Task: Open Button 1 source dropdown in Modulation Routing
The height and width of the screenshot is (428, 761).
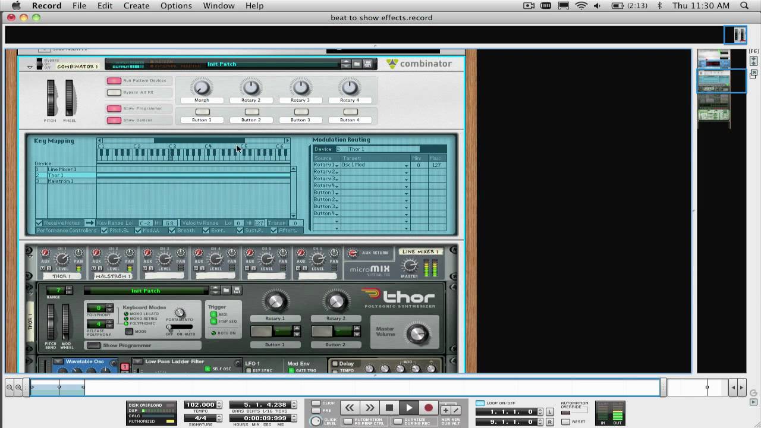Action: [337, 193]
